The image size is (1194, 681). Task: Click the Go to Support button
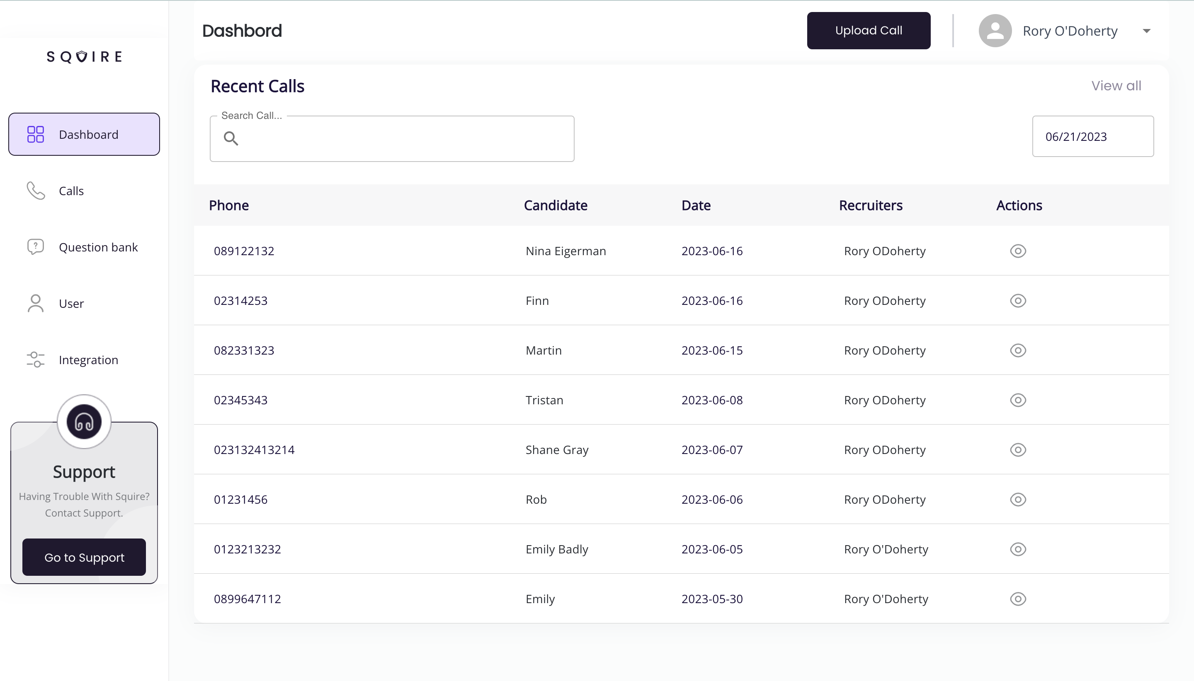(x=84, y=557)
